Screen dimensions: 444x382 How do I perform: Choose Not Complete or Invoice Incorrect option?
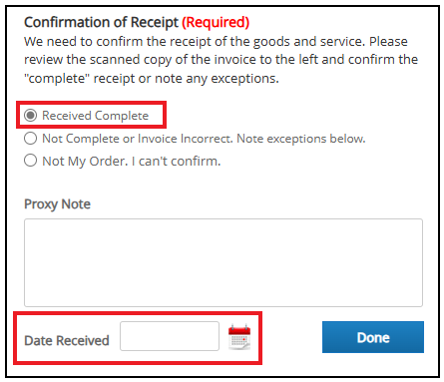click(30, 139)
